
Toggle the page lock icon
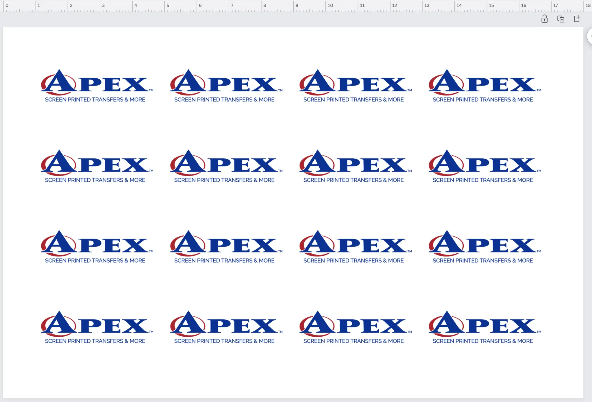pos(544,19)
